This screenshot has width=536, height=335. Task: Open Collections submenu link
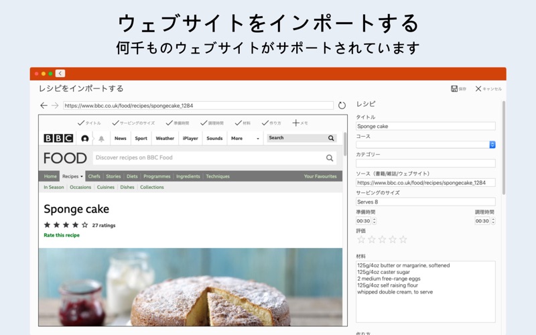click(x=152, y=188)
